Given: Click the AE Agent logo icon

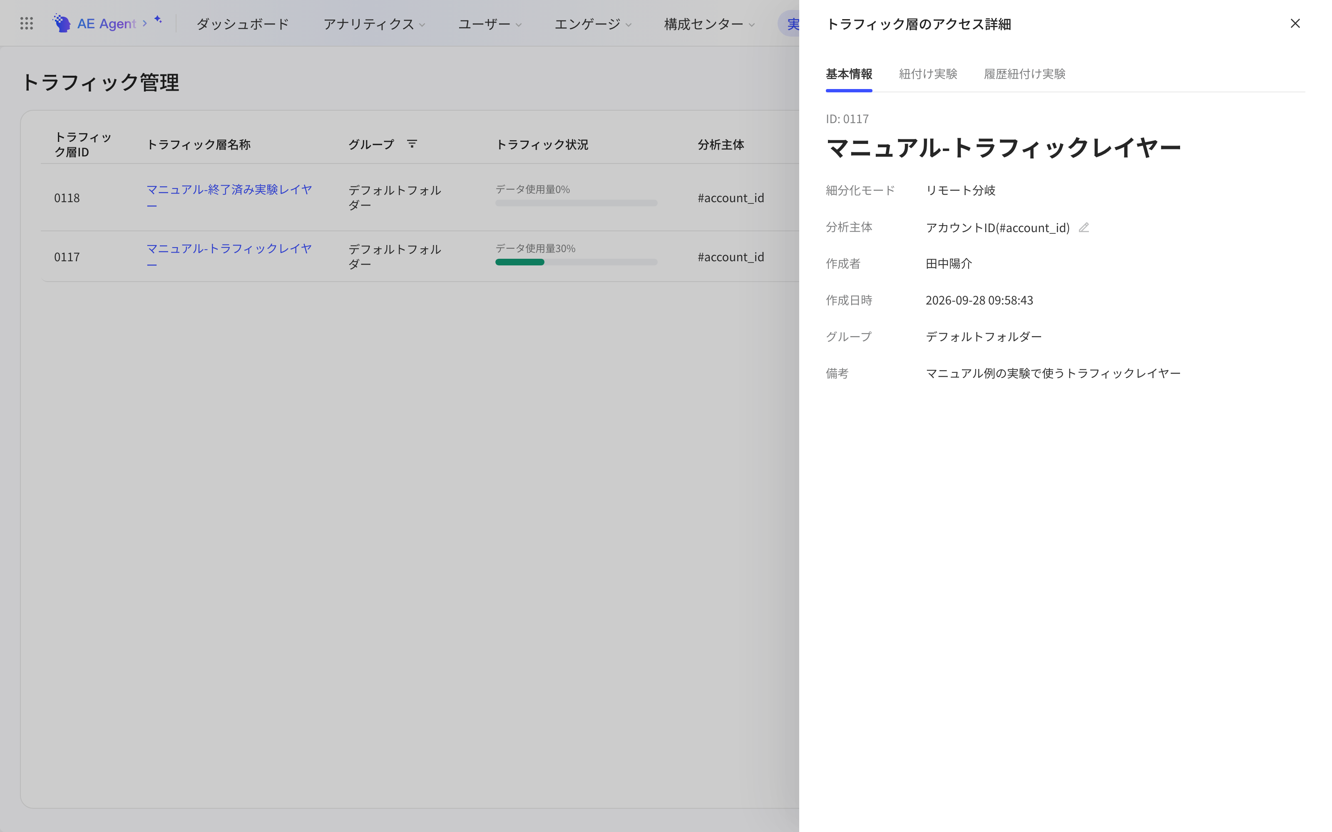Looking at the screenshot, I should pos(62,23).
